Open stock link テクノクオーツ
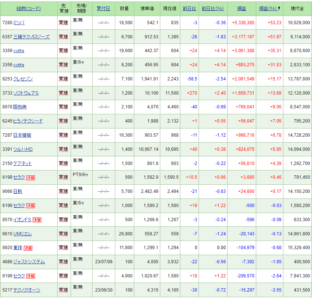The width and height of the screenshot is (312, 299). click(27, 290)
